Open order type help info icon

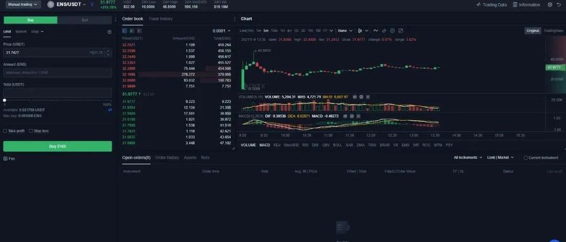point(110,32)
